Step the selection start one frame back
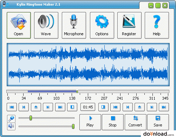This screenshot has height=137, width=176. 24,107
